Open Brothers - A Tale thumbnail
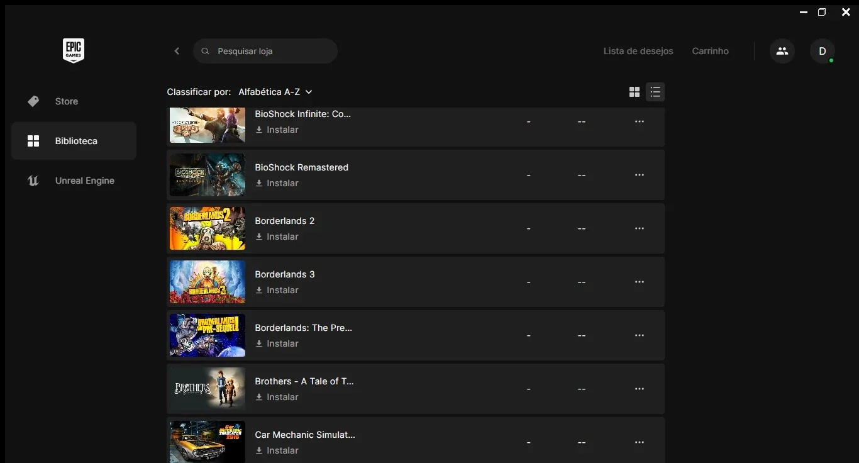The image size is (859, 463). [208, 389]
